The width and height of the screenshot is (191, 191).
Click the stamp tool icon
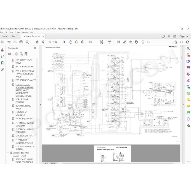136,42
